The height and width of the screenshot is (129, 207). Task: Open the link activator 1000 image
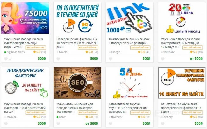point(130,18)
